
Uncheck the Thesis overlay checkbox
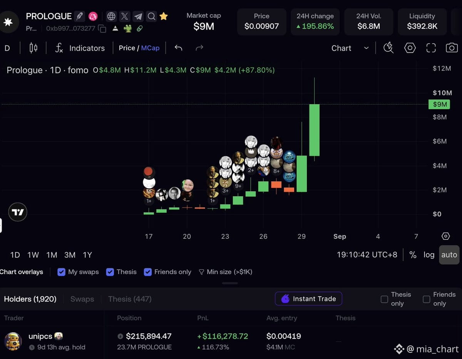tap(110, 272)
